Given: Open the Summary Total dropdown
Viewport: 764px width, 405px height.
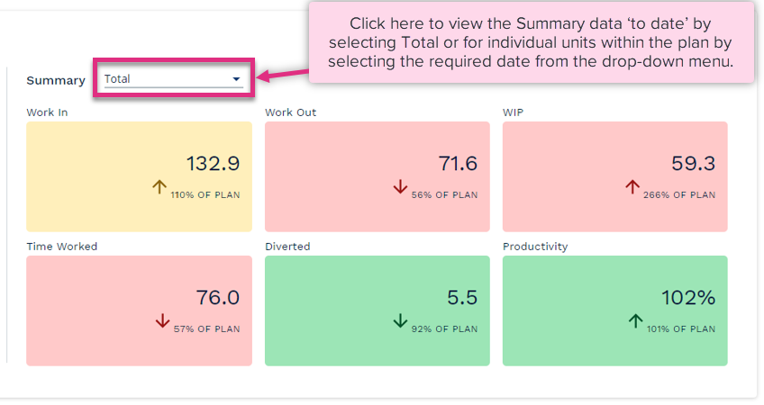Looking at the screenshot, I should (x=173, y=79).
